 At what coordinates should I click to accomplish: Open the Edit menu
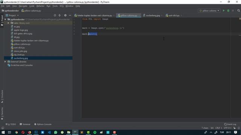[8, 6]
